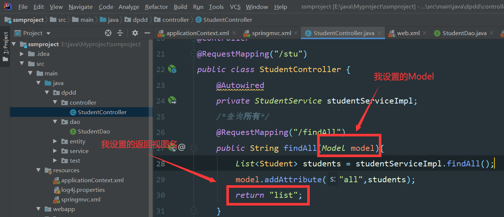
Task: Click the springmvc.xml tab file icon
Action: [x=247, y=33]
